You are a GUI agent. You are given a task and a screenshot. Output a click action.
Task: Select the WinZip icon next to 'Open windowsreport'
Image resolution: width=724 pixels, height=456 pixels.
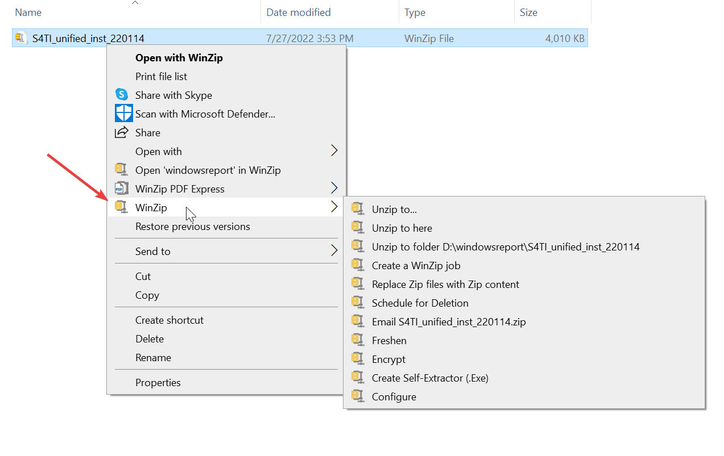click(121, 169)
